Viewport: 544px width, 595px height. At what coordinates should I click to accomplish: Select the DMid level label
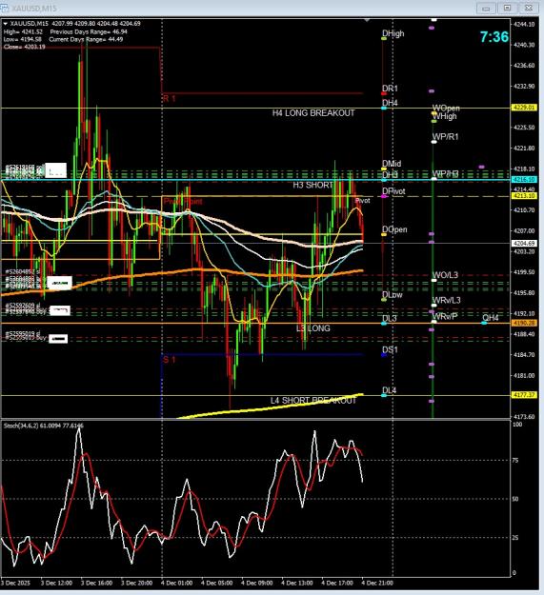(x=392, y=164)
